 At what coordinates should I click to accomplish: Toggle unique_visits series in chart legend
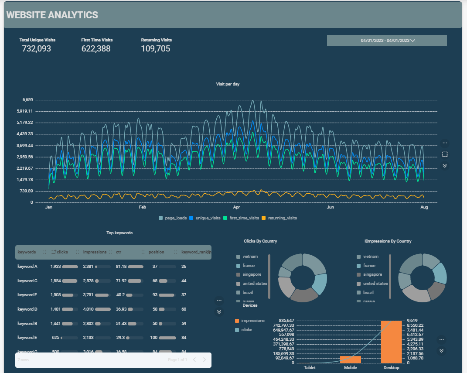pyautogui.click(x=205, y=218)
